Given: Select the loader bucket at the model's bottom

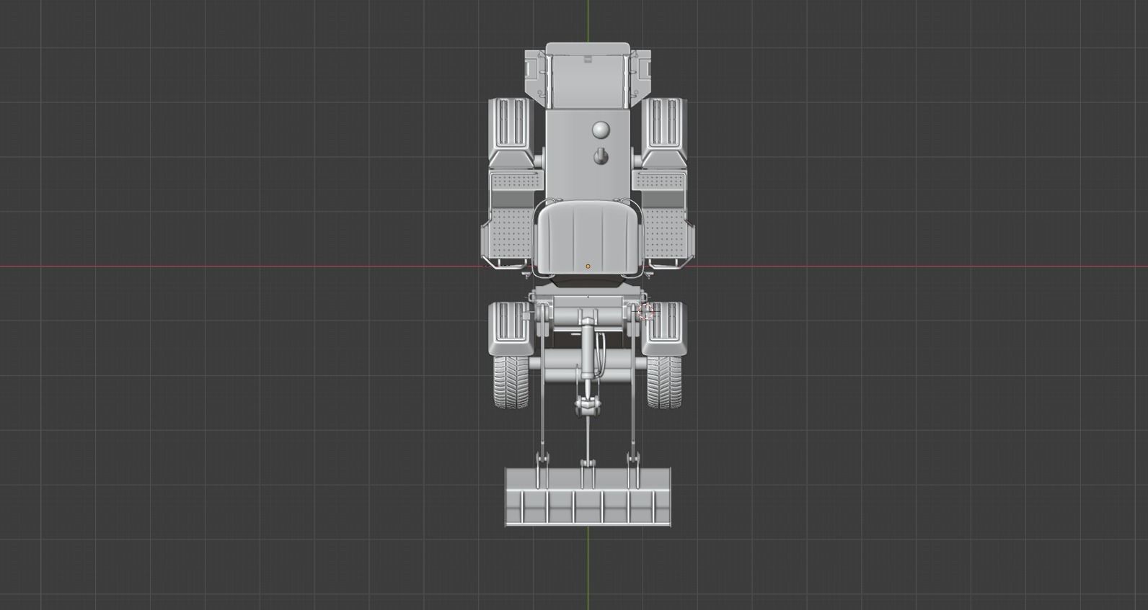Looking at the screenshot, I should click(588, 497).
